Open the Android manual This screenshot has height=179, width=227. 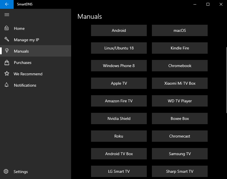coord(119,30)
